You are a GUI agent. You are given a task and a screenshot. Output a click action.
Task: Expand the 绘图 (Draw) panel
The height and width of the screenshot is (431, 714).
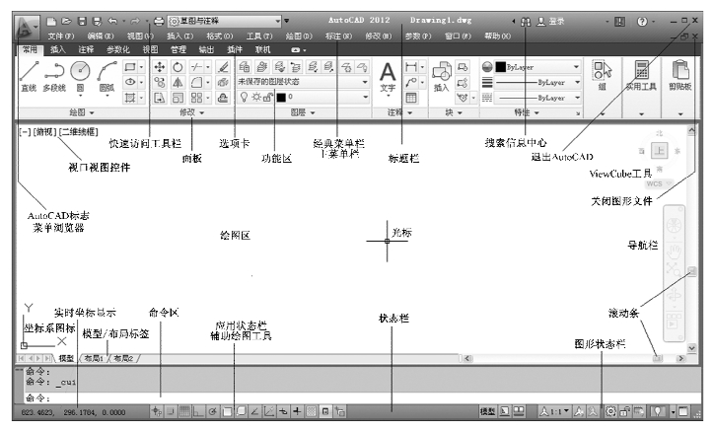pyautogui.click(x=82, y=112)
